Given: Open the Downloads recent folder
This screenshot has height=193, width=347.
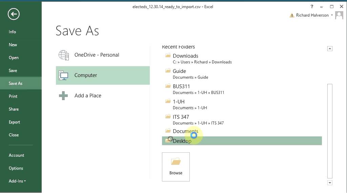Looking at the screenshot, I should 242,59.
